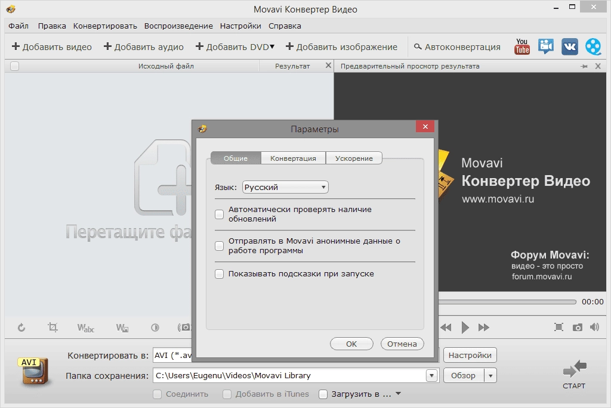
Task: Click the START convert button
Action: click(x=574, y=374)
